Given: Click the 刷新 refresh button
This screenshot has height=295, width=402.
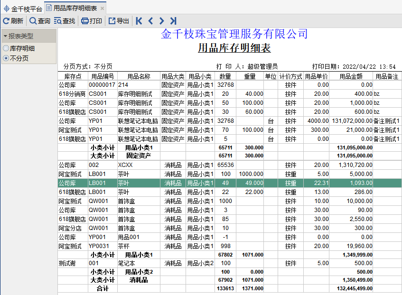Looking at the screenshot, I should tap(13, 21).
